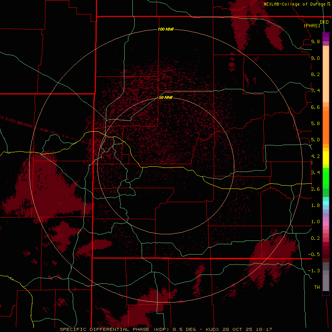This screenshot has width=332, height=332.
Task: Click the TH threshold label on scale
Action: point(317,287)
